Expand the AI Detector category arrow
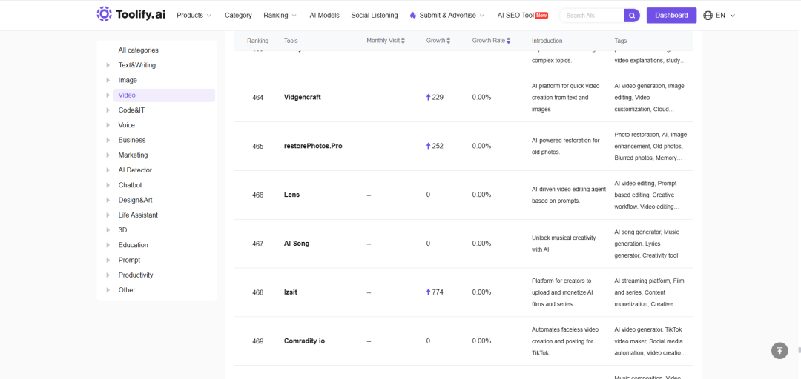Viewport: 801px width, 379px height. tap(108, 170)
